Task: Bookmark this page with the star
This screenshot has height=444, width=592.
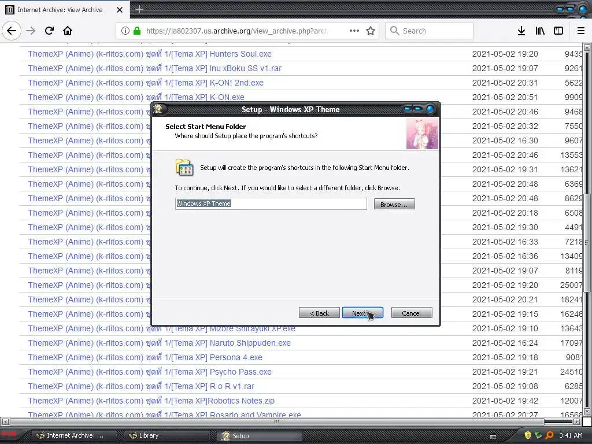Action: point(371,31)
